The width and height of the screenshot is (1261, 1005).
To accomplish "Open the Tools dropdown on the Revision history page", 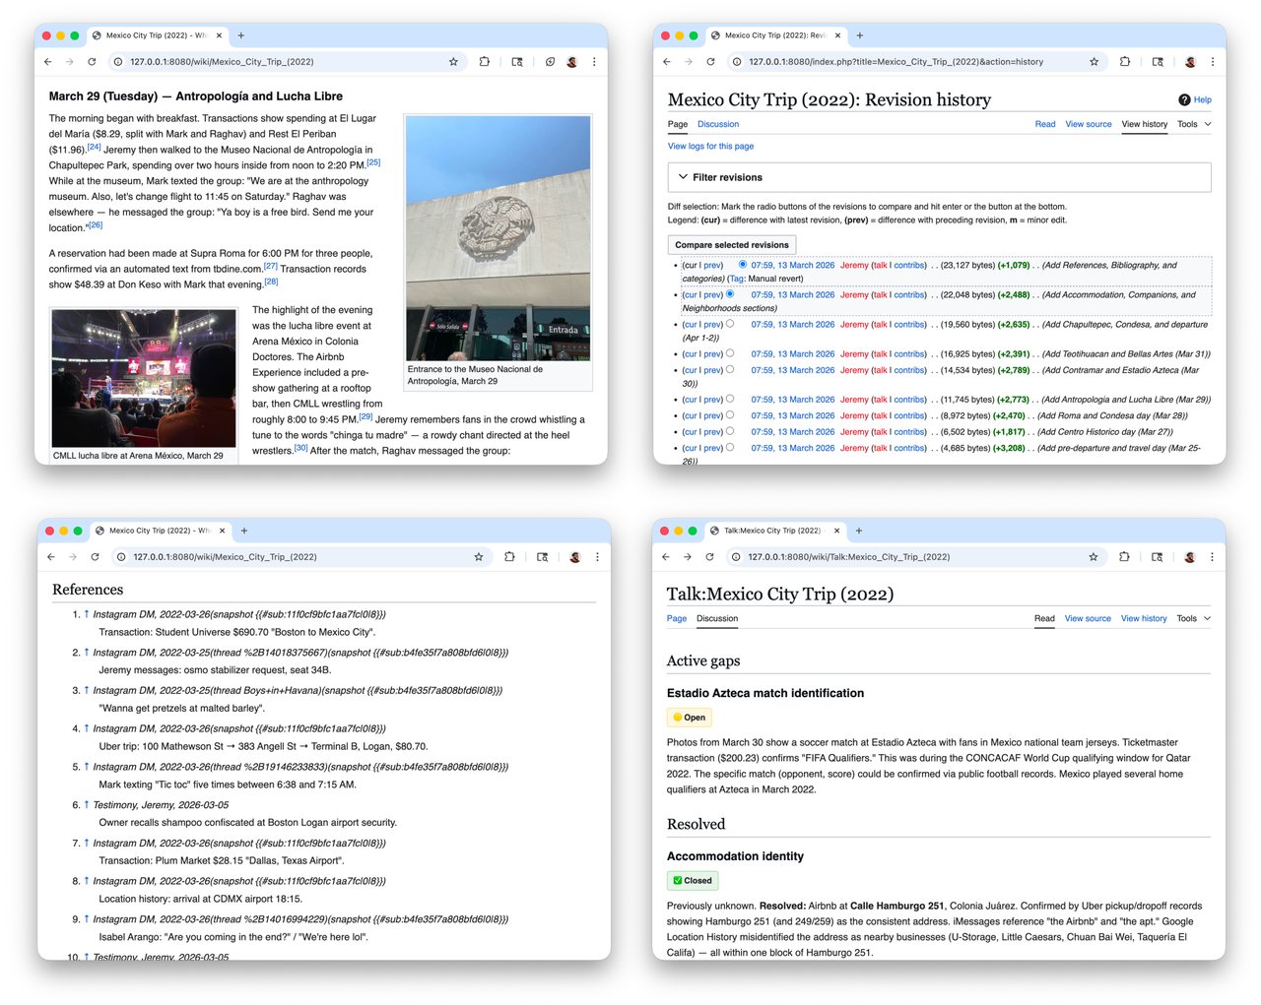I will 1188,124.
